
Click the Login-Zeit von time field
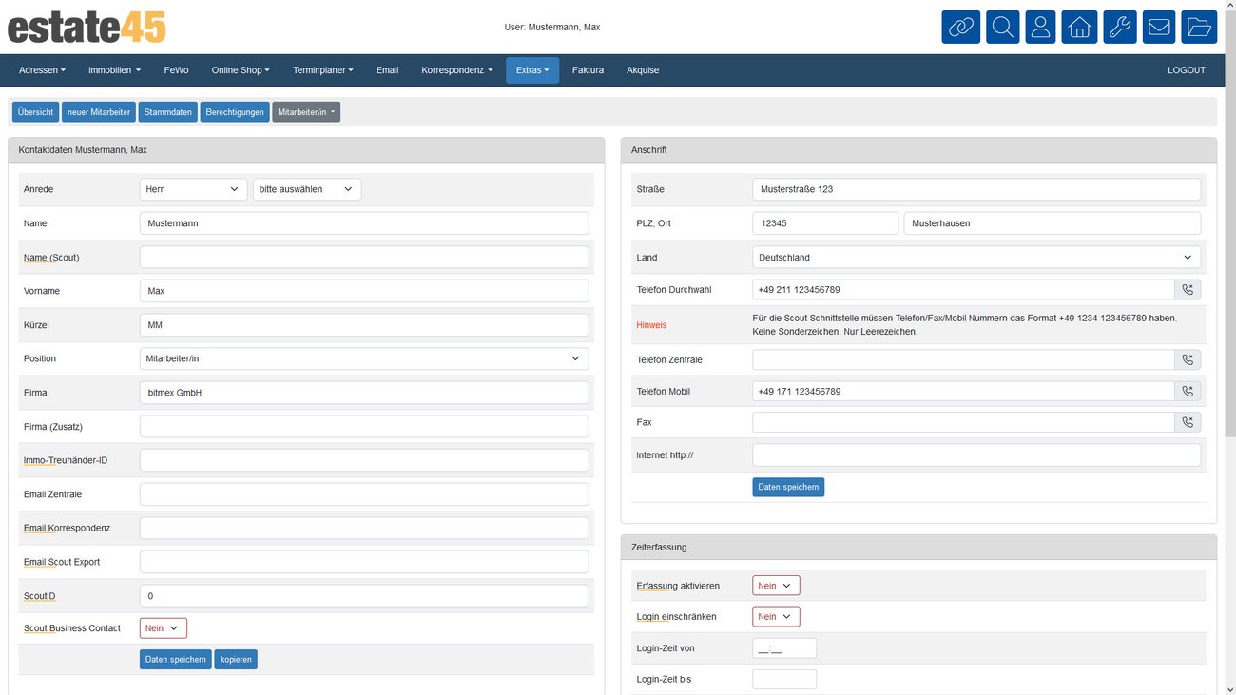tap(784, 648)
